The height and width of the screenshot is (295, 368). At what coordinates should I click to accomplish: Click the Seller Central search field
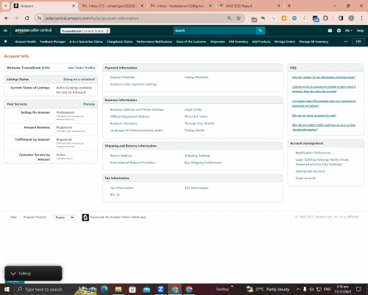point(214,30)
